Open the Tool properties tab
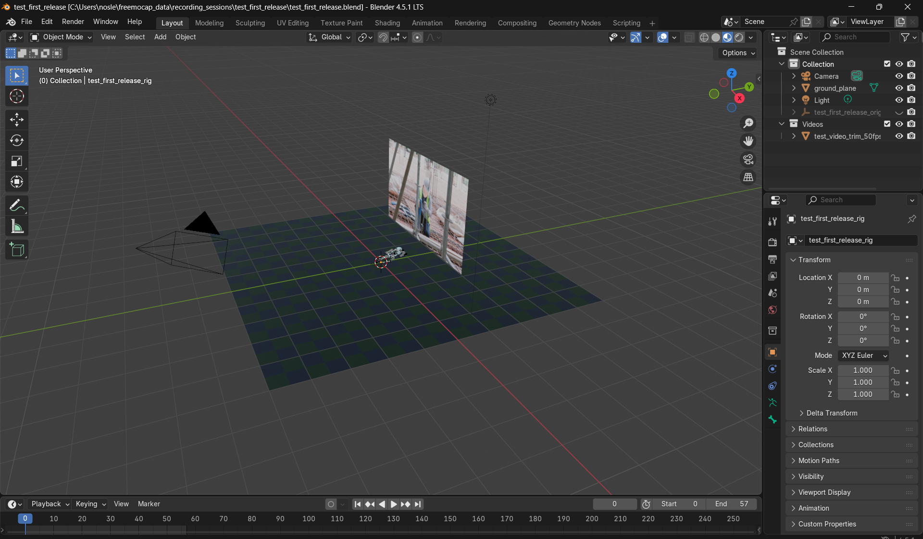923x539 pixels. point(773,221)
